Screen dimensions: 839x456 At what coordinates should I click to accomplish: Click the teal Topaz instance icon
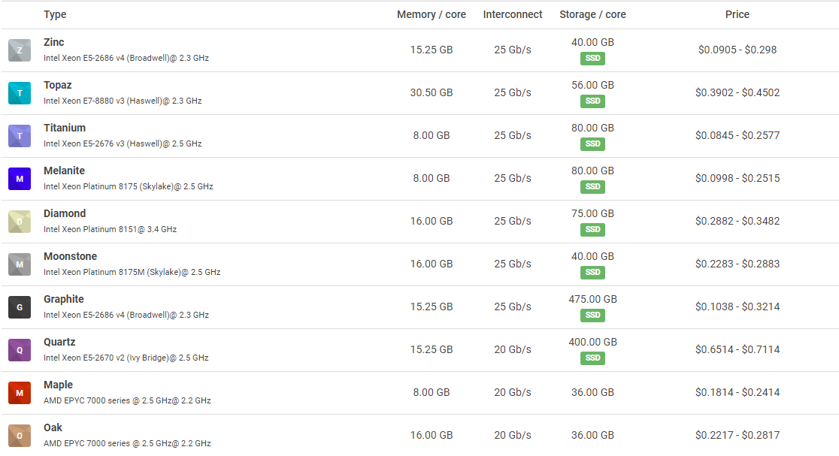(20, 93)
